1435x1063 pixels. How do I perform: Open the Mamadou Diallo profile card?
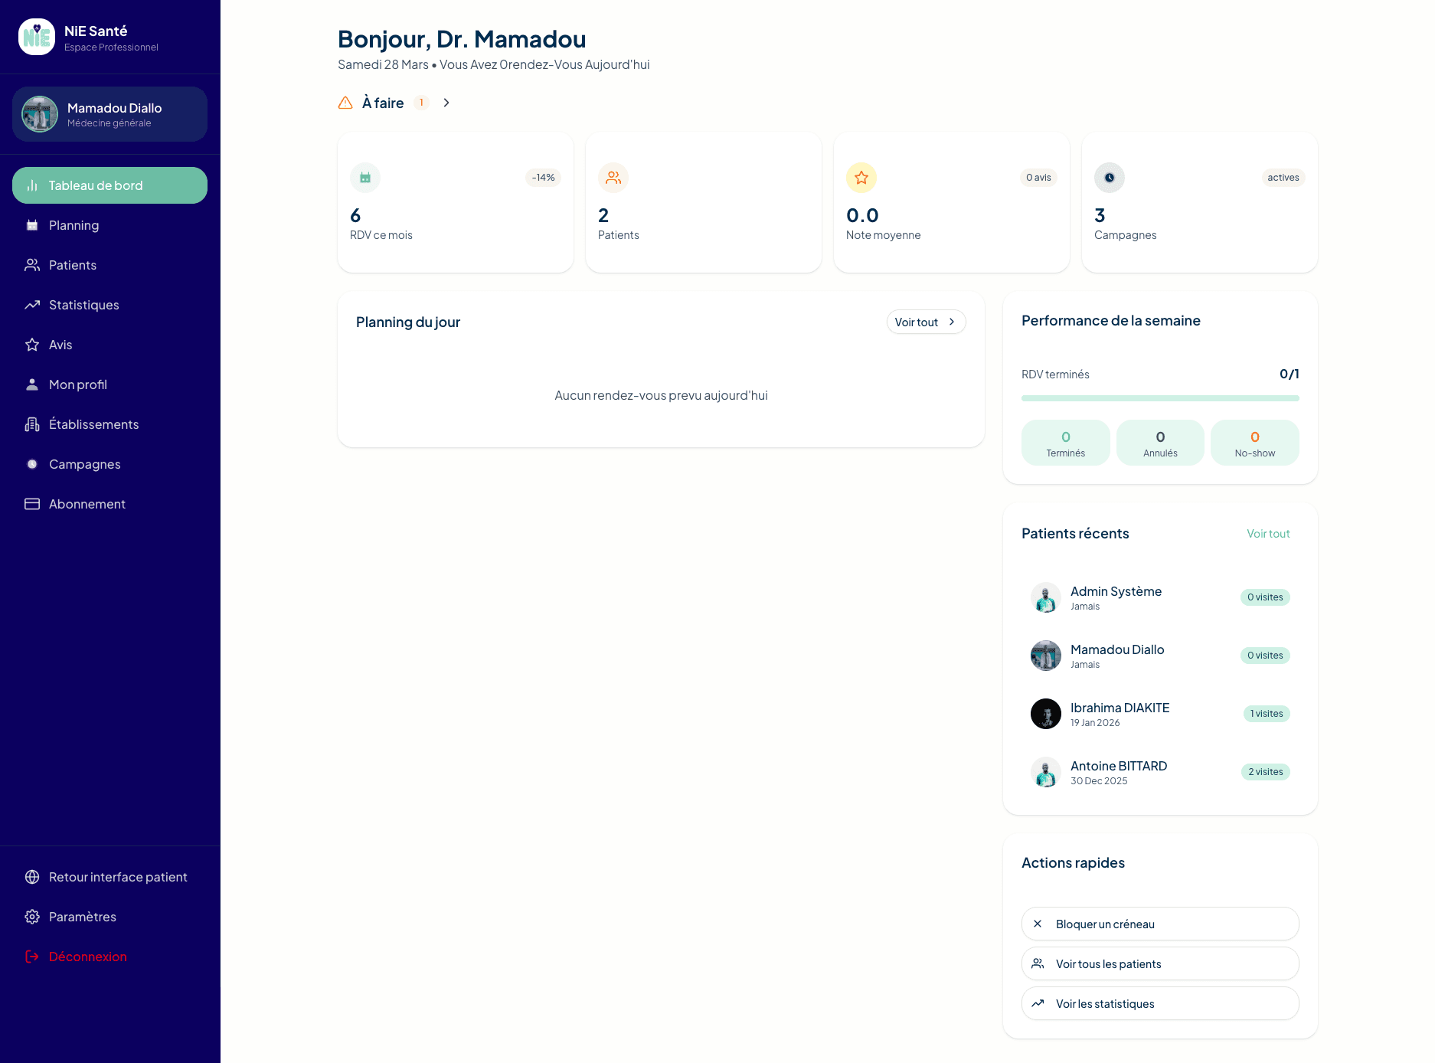pyautogui.click(x=110, y=114)
